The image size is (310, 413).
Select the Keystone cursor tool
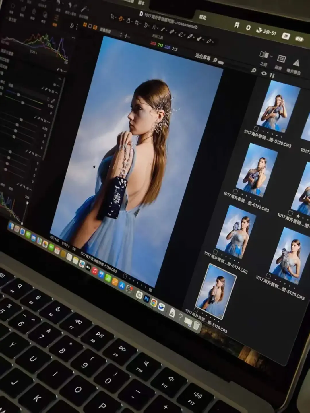pos(154,28)
